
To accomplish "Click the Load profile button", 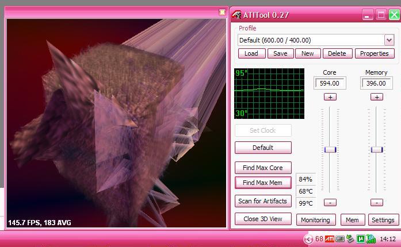I will click(x=251, y=53).
